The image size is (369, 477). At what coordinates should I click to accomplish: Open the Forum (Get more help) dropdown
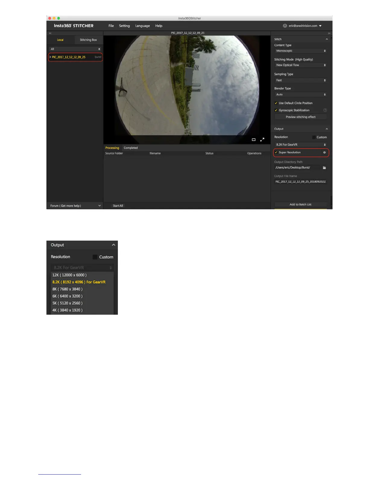tap(75, 206)
